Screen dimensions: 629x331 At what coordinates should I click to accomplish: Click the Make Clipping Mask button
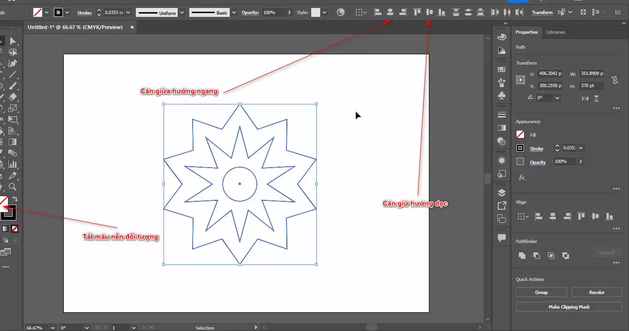tap(569, 307)
